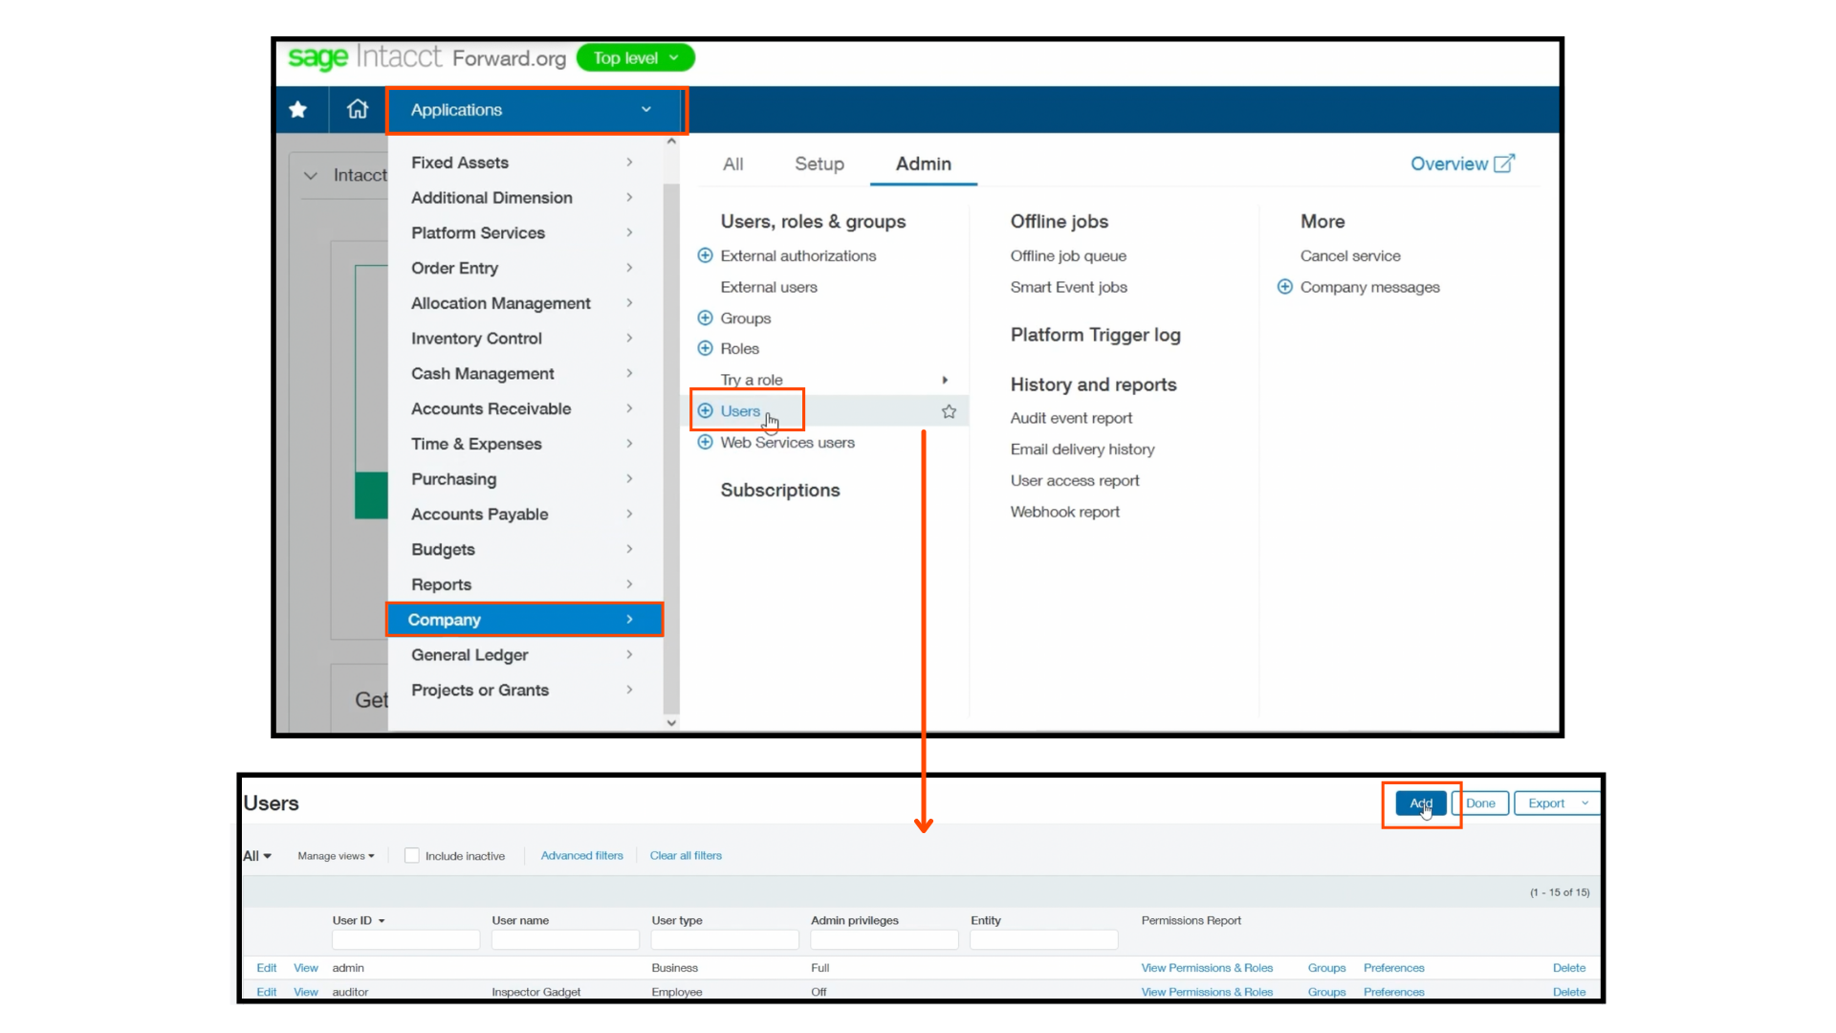Click the Advanced filters link

pos(581,855)
